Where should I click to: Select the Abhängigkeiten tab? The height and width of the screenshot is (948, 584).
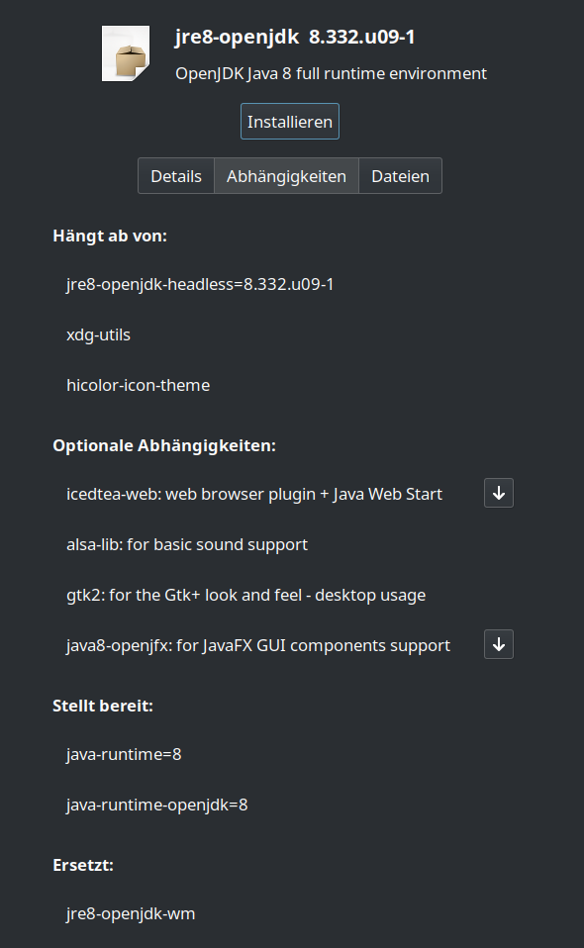[286, 175]
